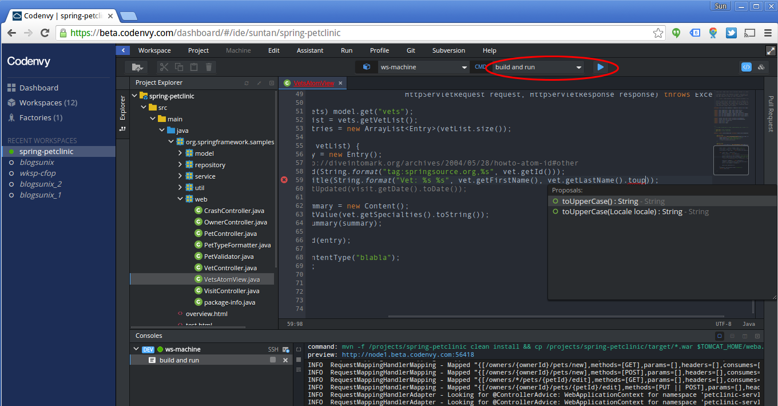Open the Project menu
Screen dimensions: 778x406
click(199, 50)
